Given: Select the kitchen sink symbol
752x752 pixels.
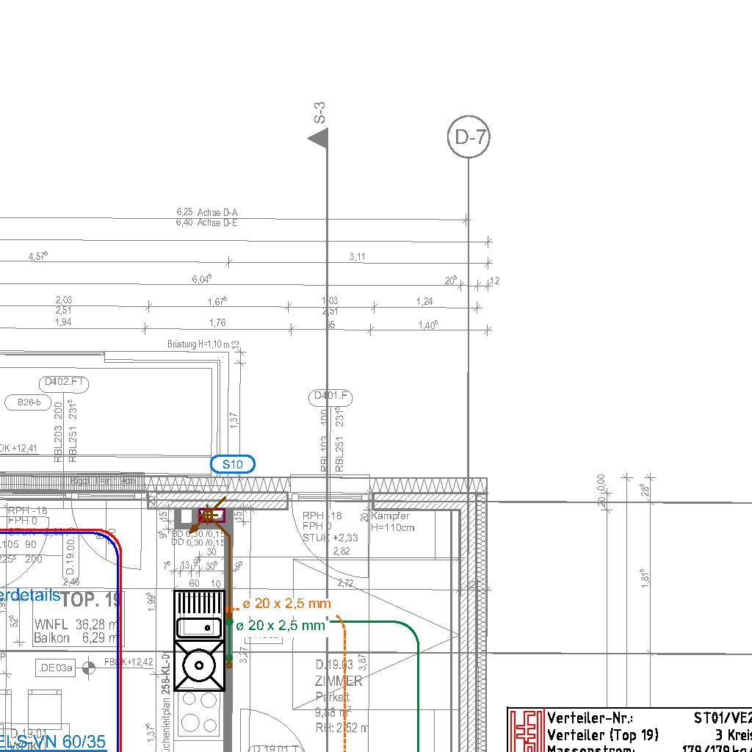Looking at the screenshot, I should (199, 627).
